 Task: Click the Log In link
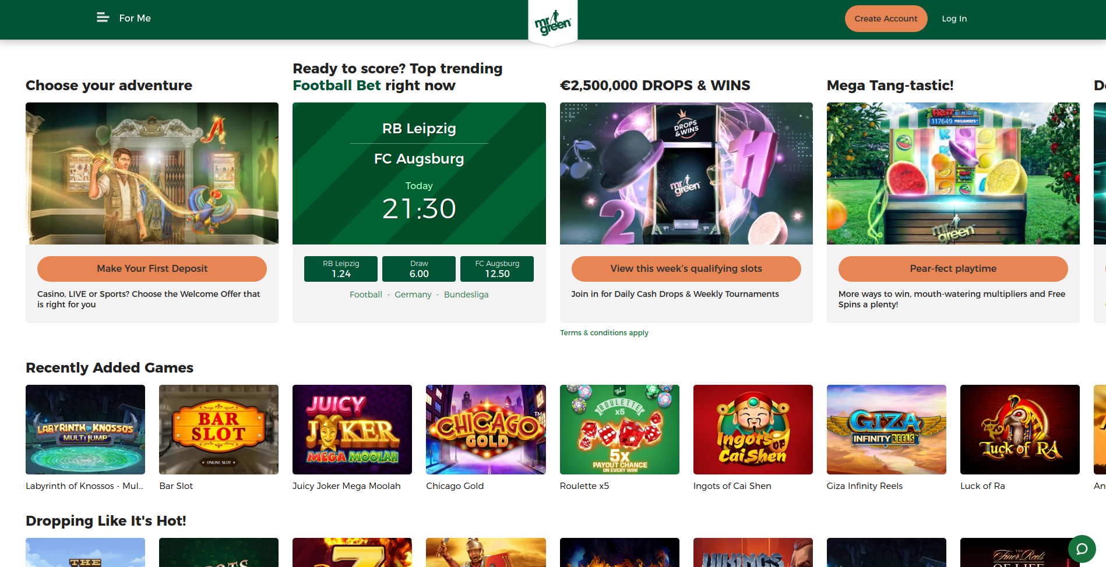(954, 19)
